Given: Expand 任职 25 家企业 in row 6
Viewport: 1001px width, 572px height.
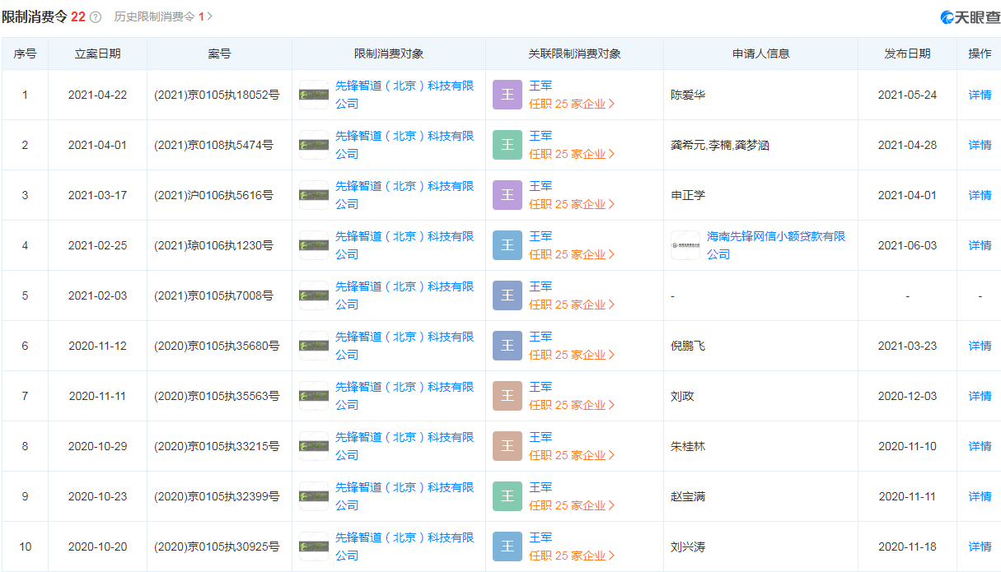Looking at the screenshot, I should tap(572, 355).
